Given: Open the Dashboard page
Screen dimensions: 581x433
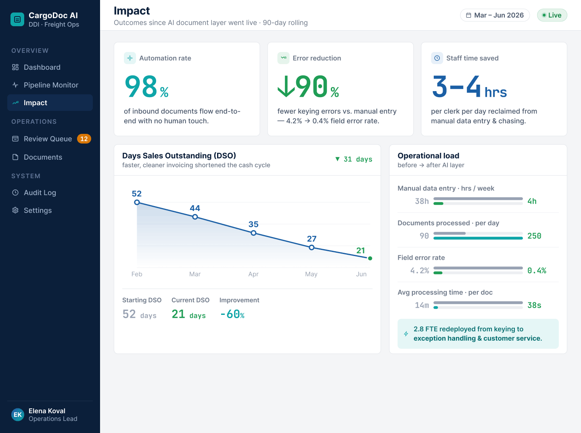Looking at the screenshot, I should [50, 67].
